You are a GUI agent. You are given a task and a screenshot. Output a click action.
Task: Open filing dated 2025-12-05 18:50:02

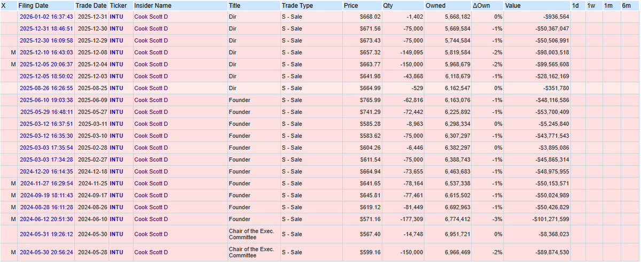[x=46, y=76]
